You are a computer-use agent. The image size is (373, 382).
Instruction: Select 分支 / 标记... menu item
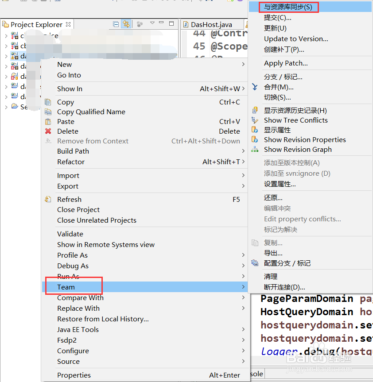[311, 77]
